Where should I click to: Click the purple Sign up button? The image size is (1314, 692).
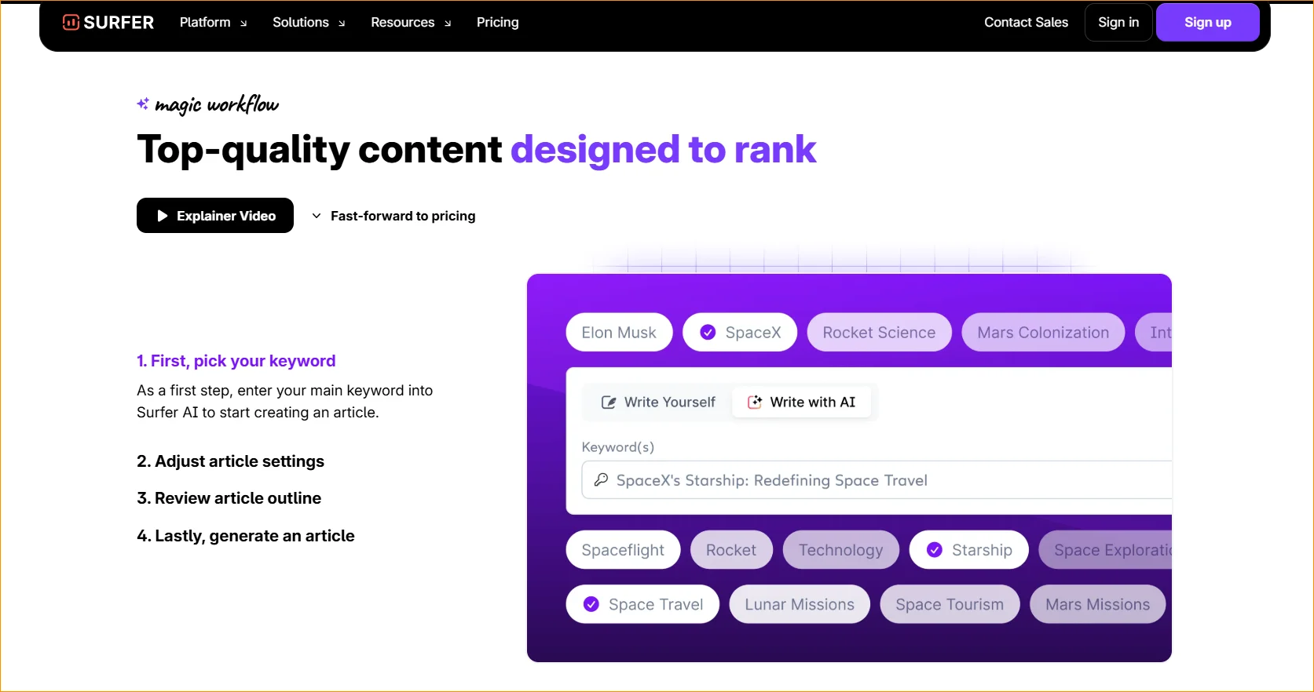[x=1207, y=22]
